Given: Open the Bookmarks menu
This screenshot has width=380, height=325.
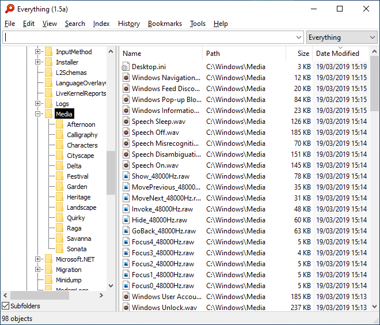Looking at the screenshot, I should point(165,24).
